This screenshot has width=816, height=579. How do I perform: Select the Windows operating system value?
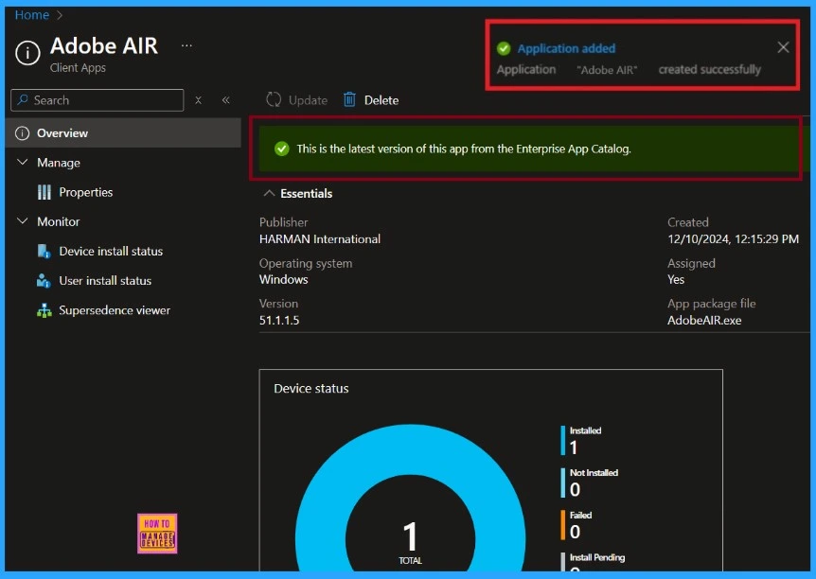[284, 279]
